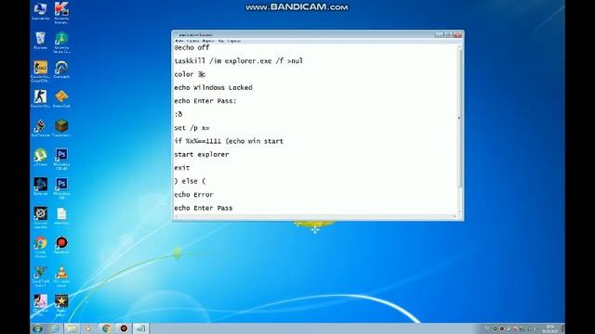Place cursor in ') else (' line

[x=190, y=182]
